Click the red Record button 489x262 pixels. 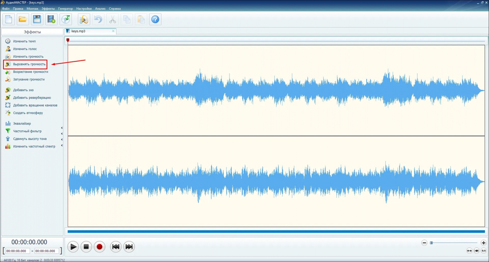click(x=99, y=247)
